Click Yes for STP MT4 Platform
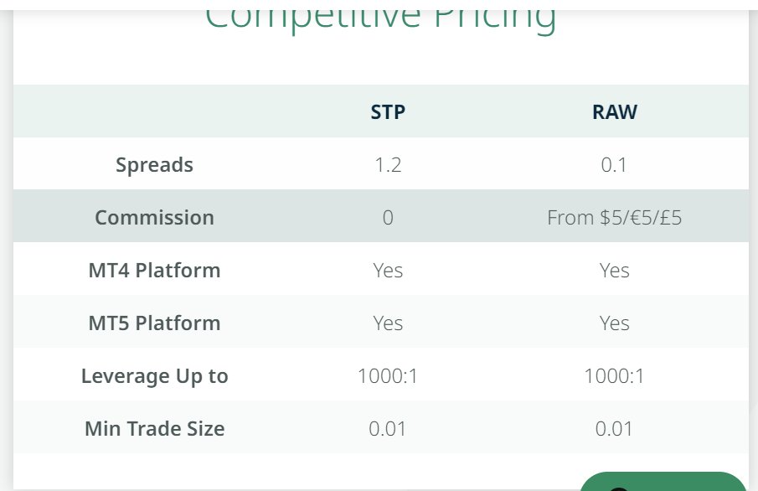Viewport: 758px width, 491px height. (x=388, y=271)
